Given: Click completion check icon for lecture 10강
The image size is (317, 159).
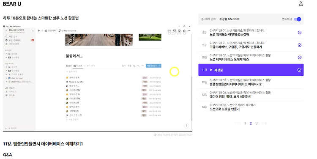Looking at the screenshot, I should click(300, 58).
